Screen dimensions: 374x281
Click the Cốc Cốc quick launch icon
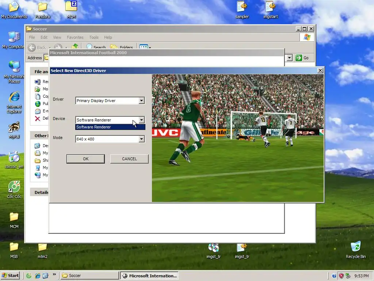(x=29, y=276)
